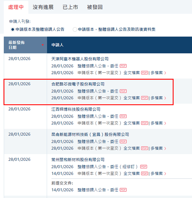Open PDF of 昆侖新能源材料 整體協調人公告 - 委任

pos(123,141)
